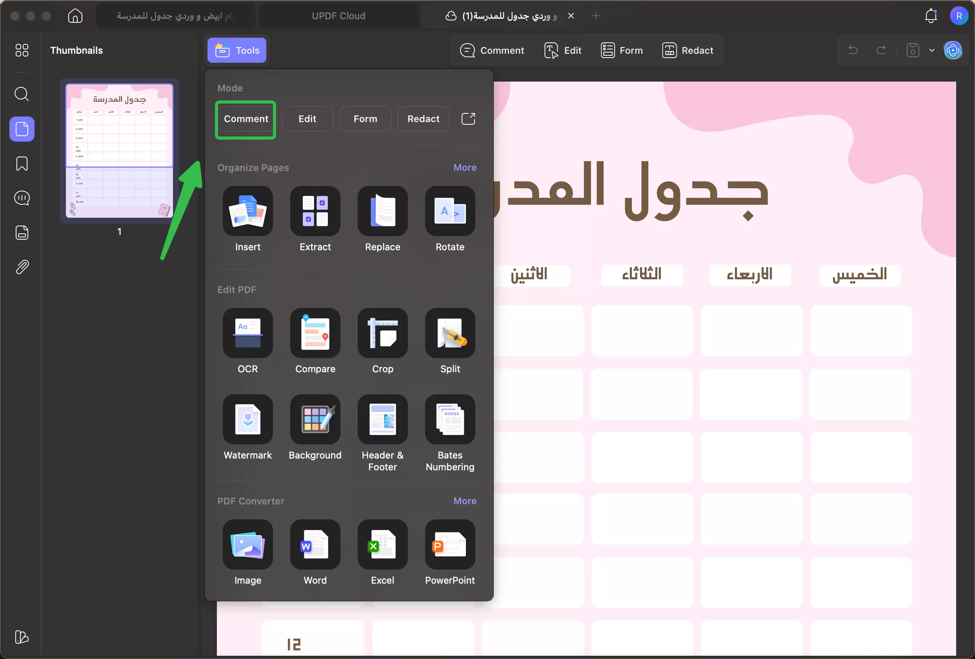975x659 pixels.
Task: Open UPDF AI assistant in the top right
Action: pyautogui.click(x=953, y=50)
